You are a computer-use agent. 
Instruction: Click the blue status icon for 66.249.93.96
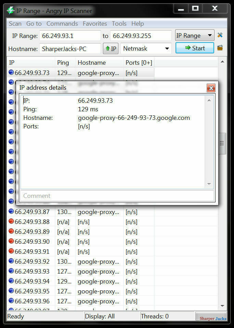(x=11, y=301)
